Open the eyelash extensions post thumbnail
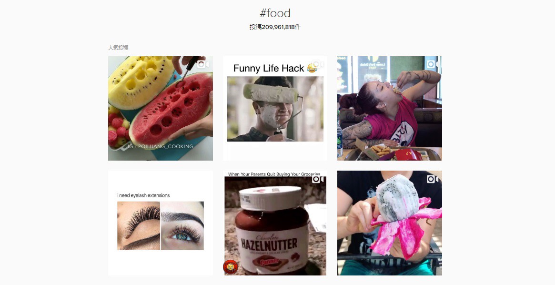The height and width of the screenshot is (285, 555). click(x=161, y=223)
